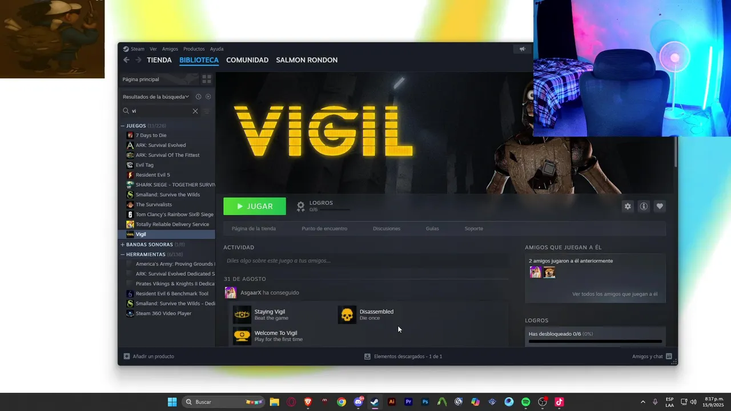The width and height of the screenshot is (731, 411).
Task: Open the Windows Start menu
Action: (x=172, y=402)
